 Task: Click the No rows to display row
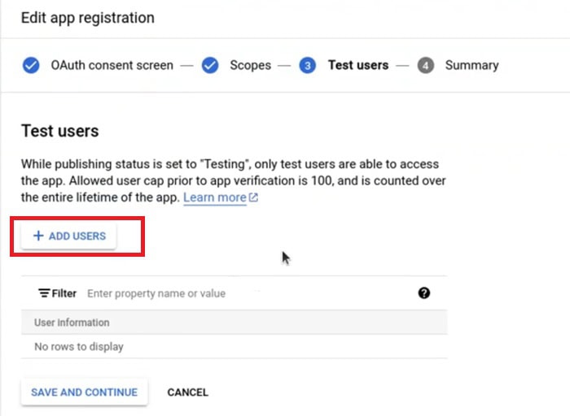[235, 347]
